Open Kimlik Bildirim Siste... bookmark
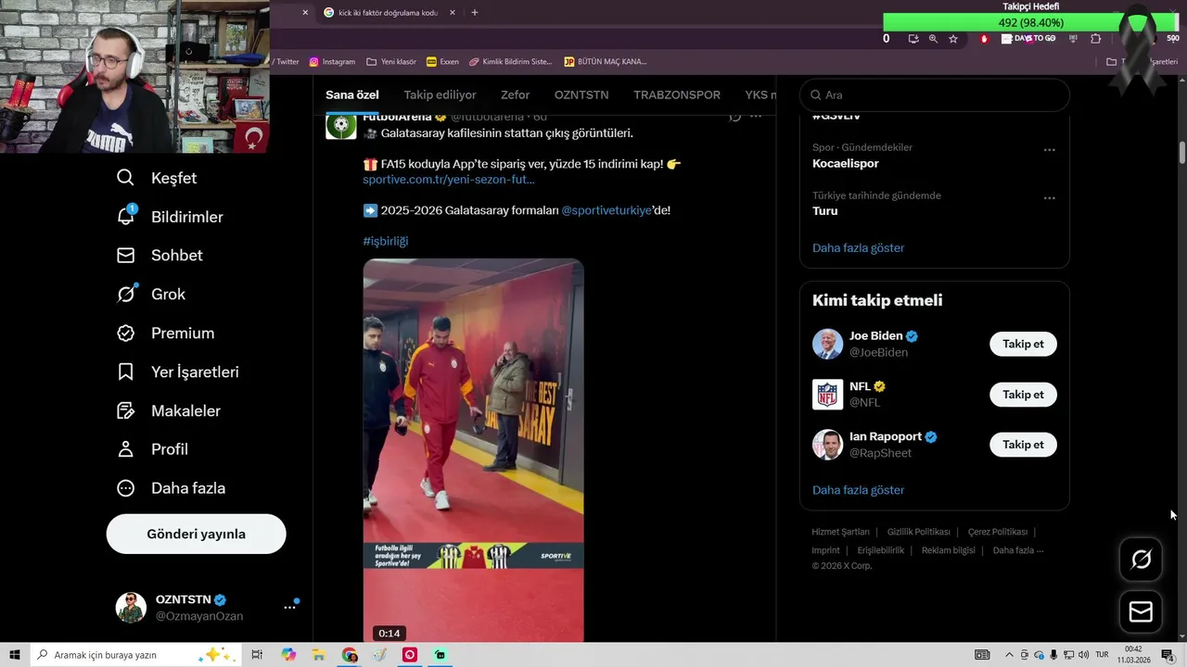The height and width of the screenshot is (667, 1187). point(511,62)
